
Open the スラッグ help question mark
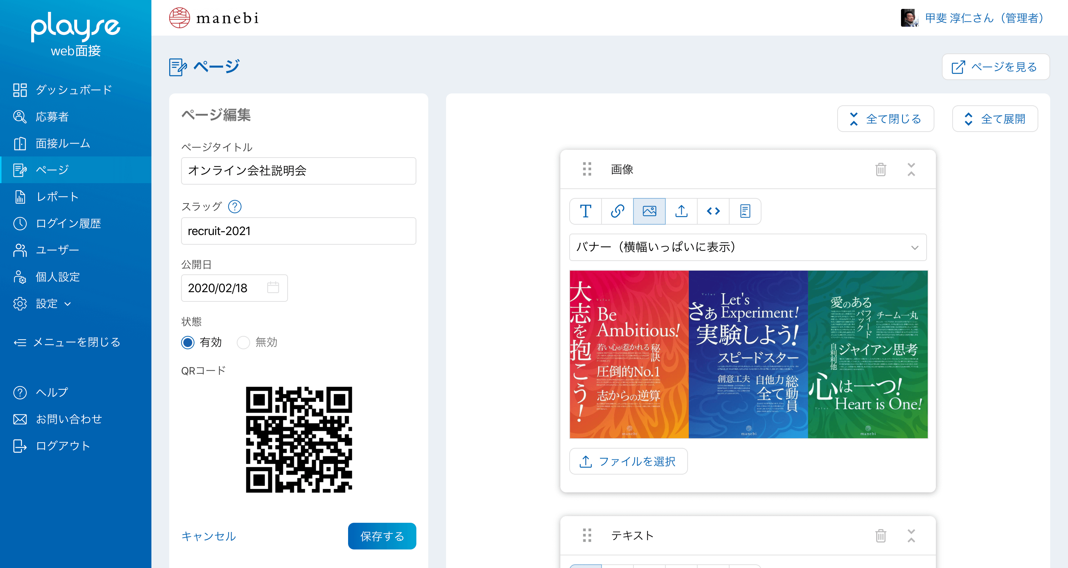(235, 206)
